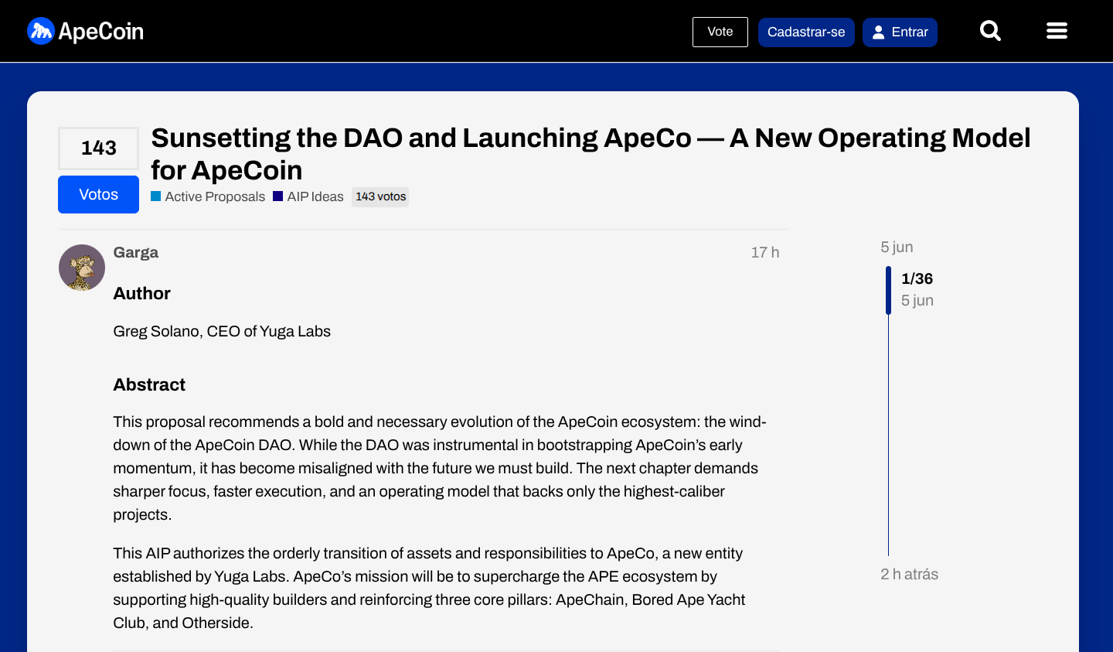This screenshot has width=1113, height=652.
Task: Click the Abstract heading
Action: (x=149, y=384)
